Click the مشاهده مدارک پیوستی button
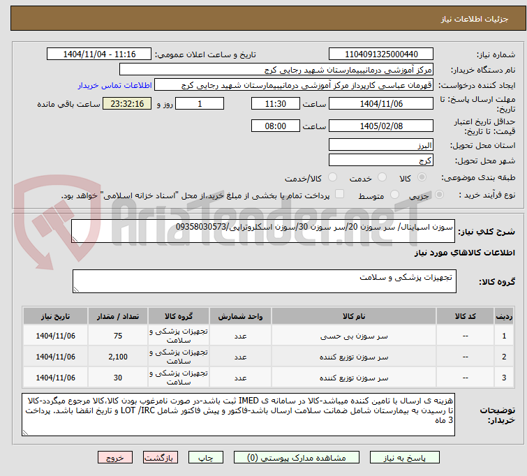The image size is (527, 476). tap(297, 458)
